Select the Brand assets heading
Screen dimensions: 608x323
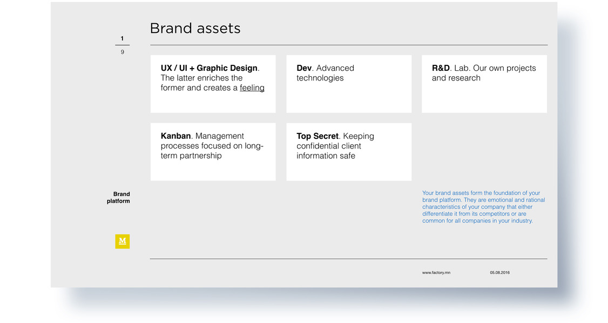click(195, 28)
